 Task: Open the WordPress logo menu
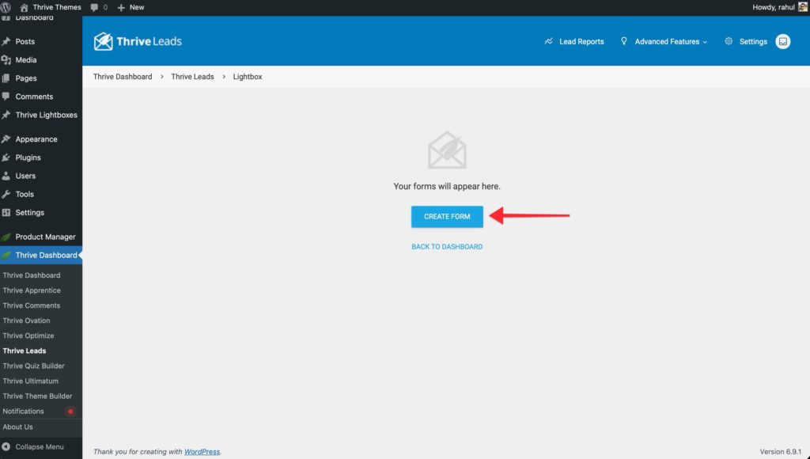click(7, 7)
